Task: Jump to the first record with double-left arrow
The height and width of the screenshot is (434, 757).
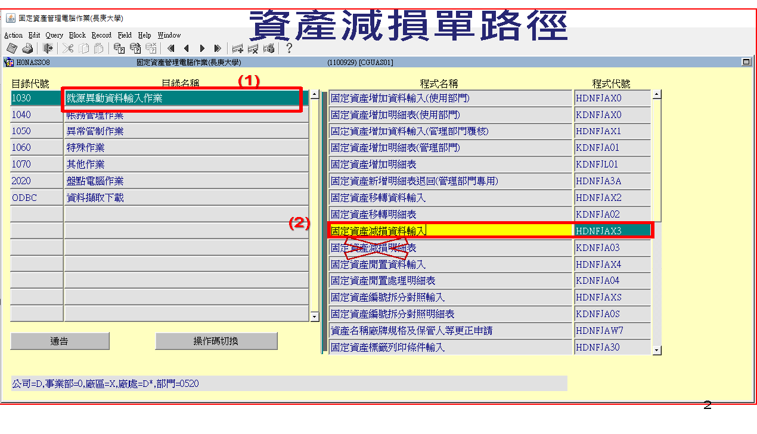Action: coord(171,48)
